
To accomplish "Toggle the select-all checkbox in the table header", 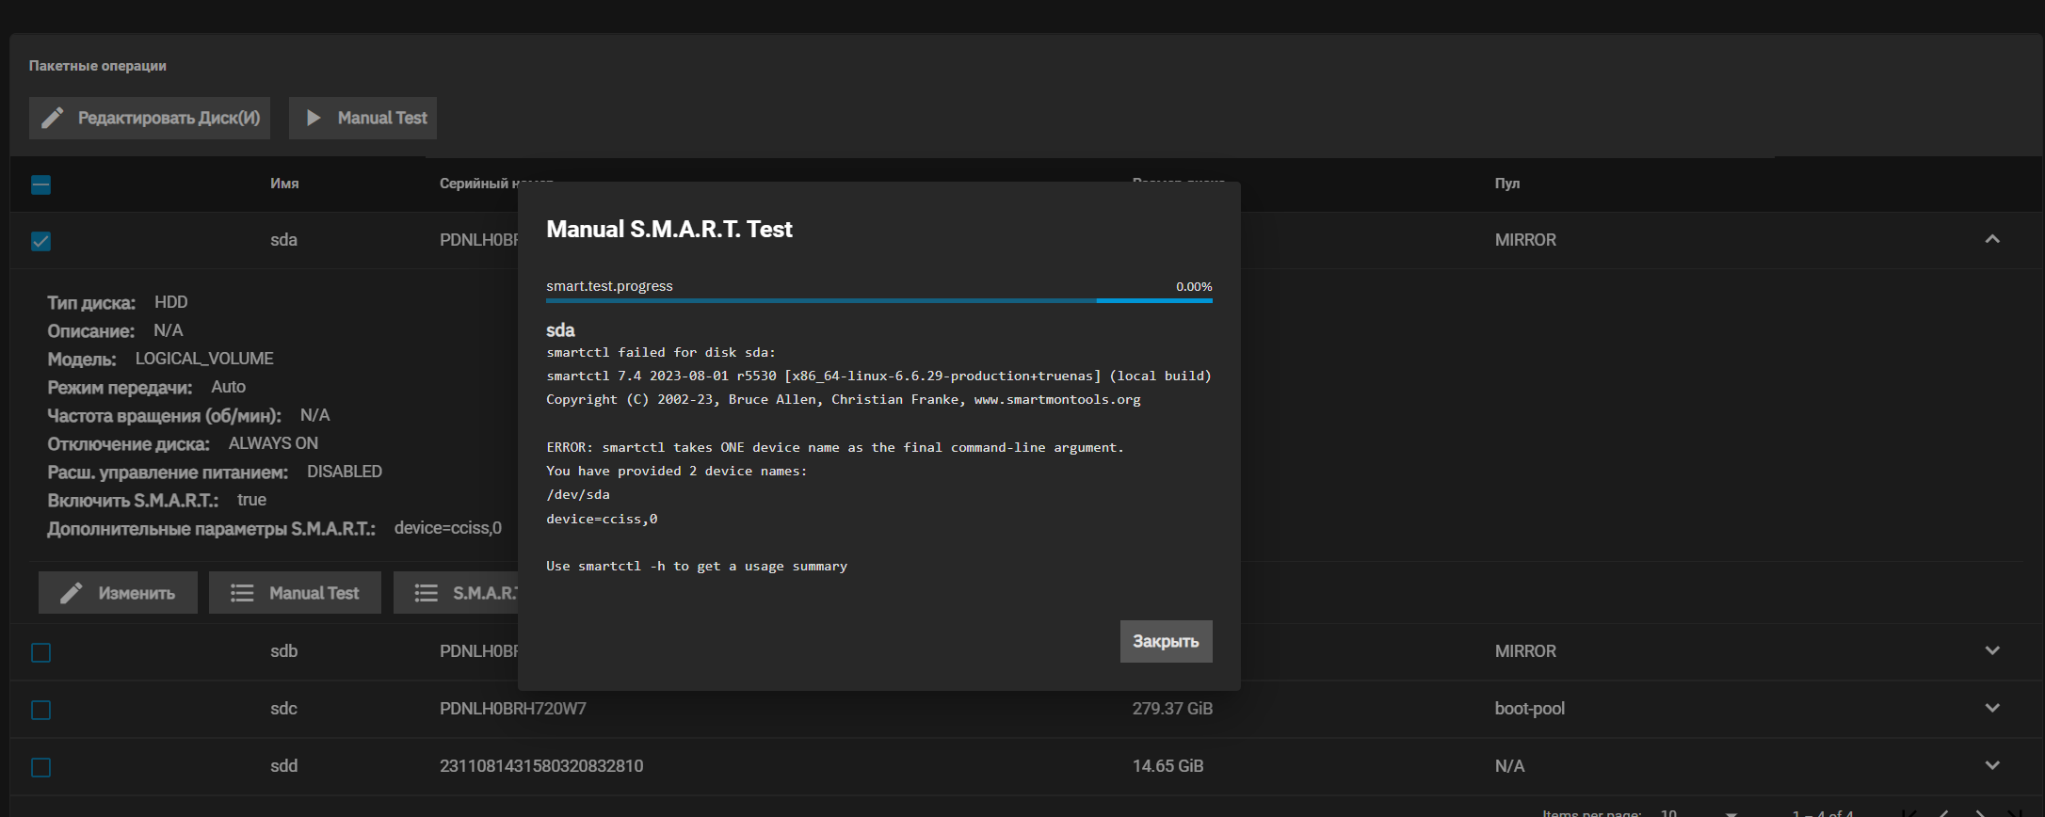I will 40,184.
